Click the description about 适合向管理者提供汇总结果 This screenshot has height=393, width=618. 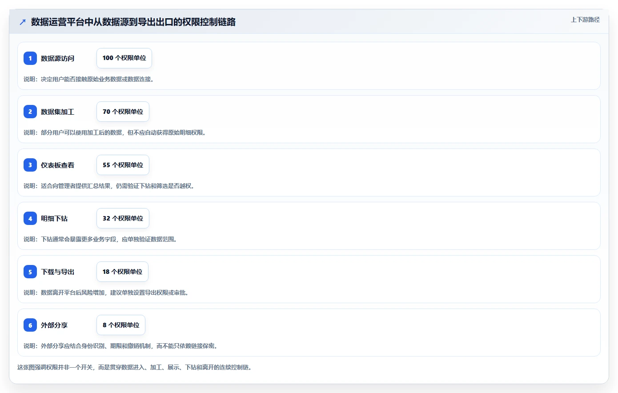point(109,186)
